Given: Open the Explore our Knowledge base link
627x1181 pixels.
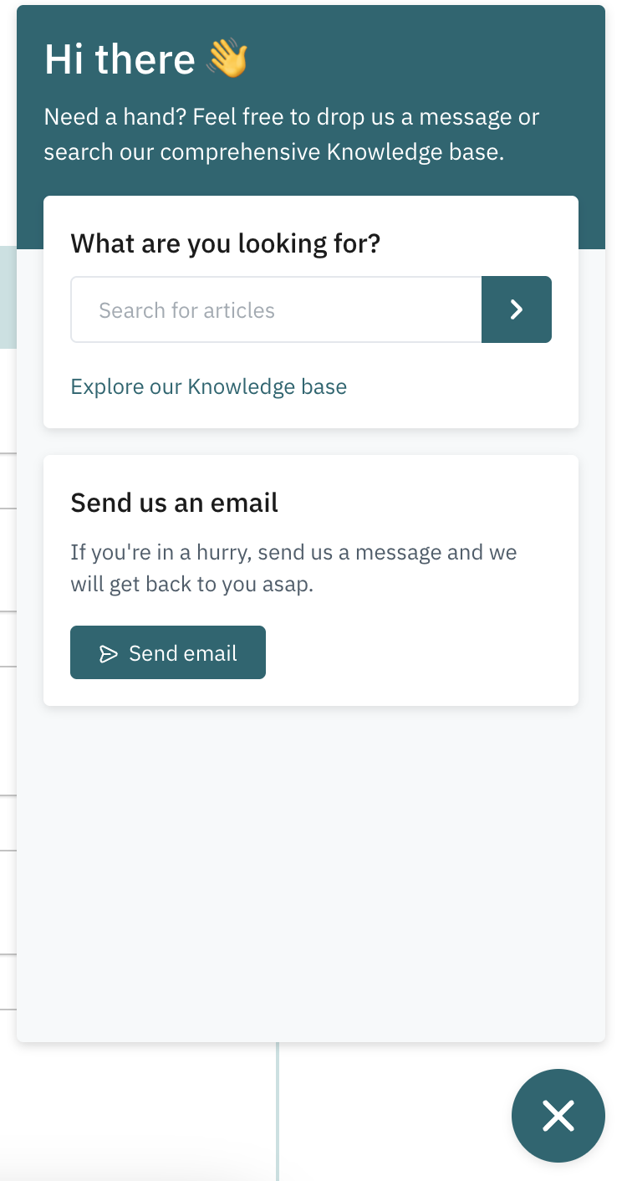Looking at the screenshot, I should tap(208, 386).
